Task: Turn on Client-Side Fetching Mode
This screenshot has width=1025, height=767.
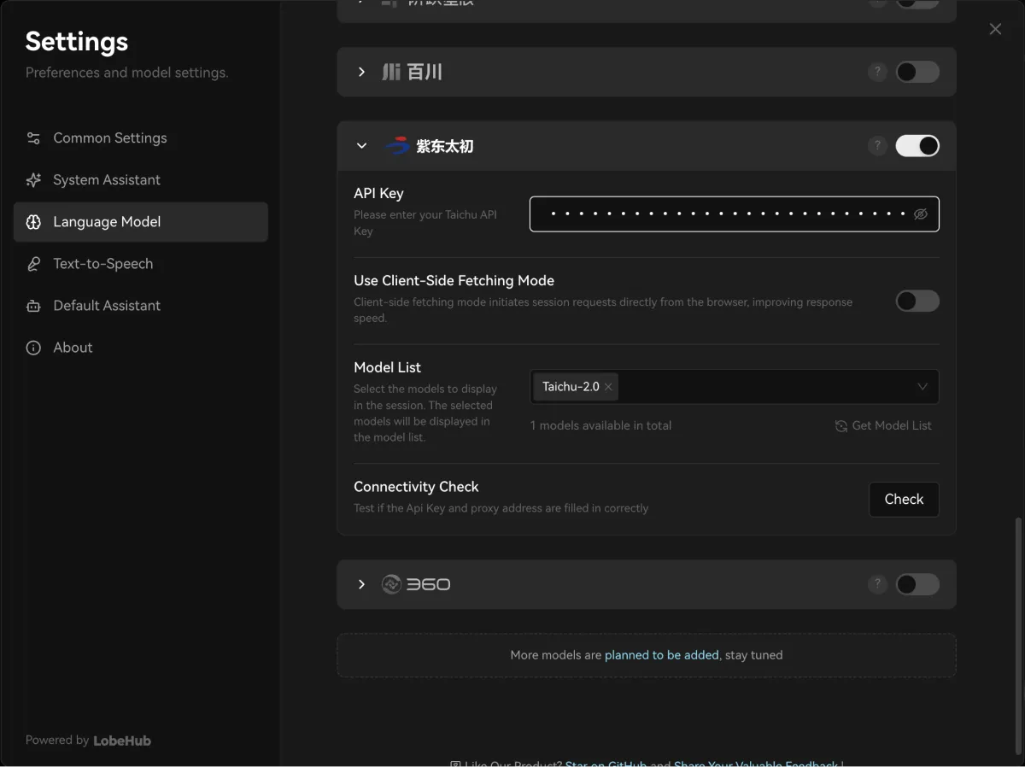Action: coord(917,301)
